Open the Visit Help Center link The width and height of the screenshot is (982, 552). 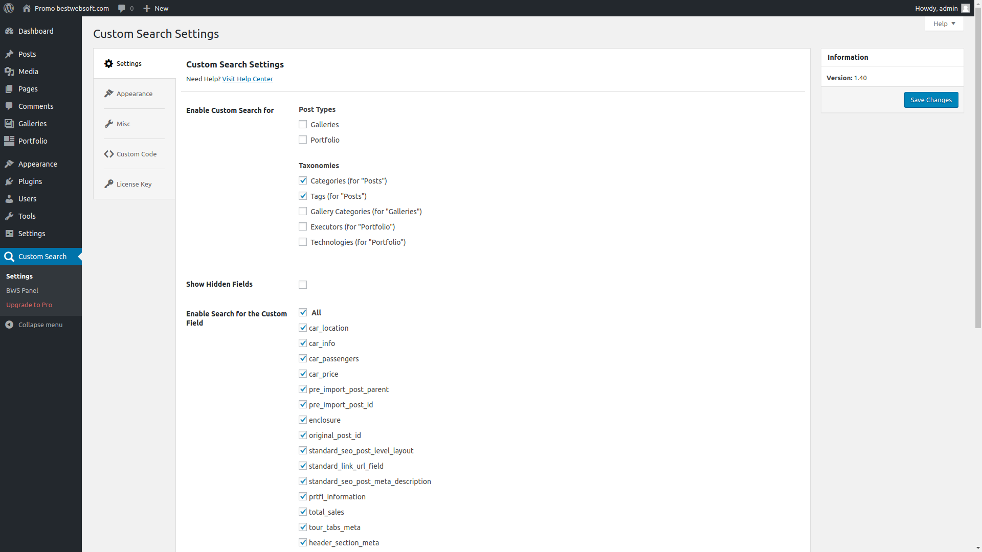point(248,79)
